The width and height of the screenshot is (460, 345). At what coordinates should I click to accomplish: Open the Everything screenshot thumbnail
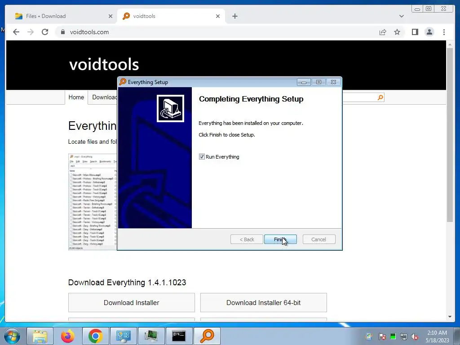pyautogui.click(x=93, y=202)
